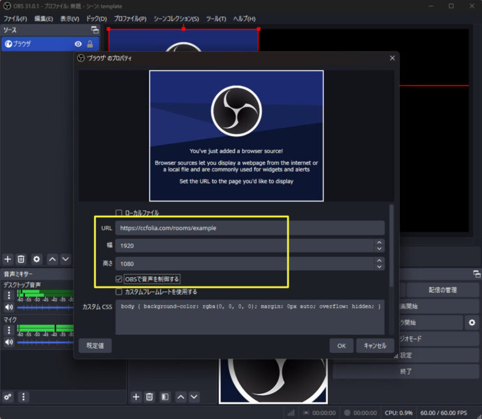
Task: Click the lock icon on ブラウザ source
Action: tap(90, 44)
